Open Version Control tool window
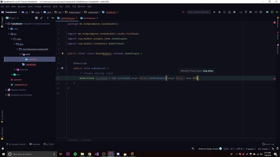 pyautogui.click(x=16, y=144)
